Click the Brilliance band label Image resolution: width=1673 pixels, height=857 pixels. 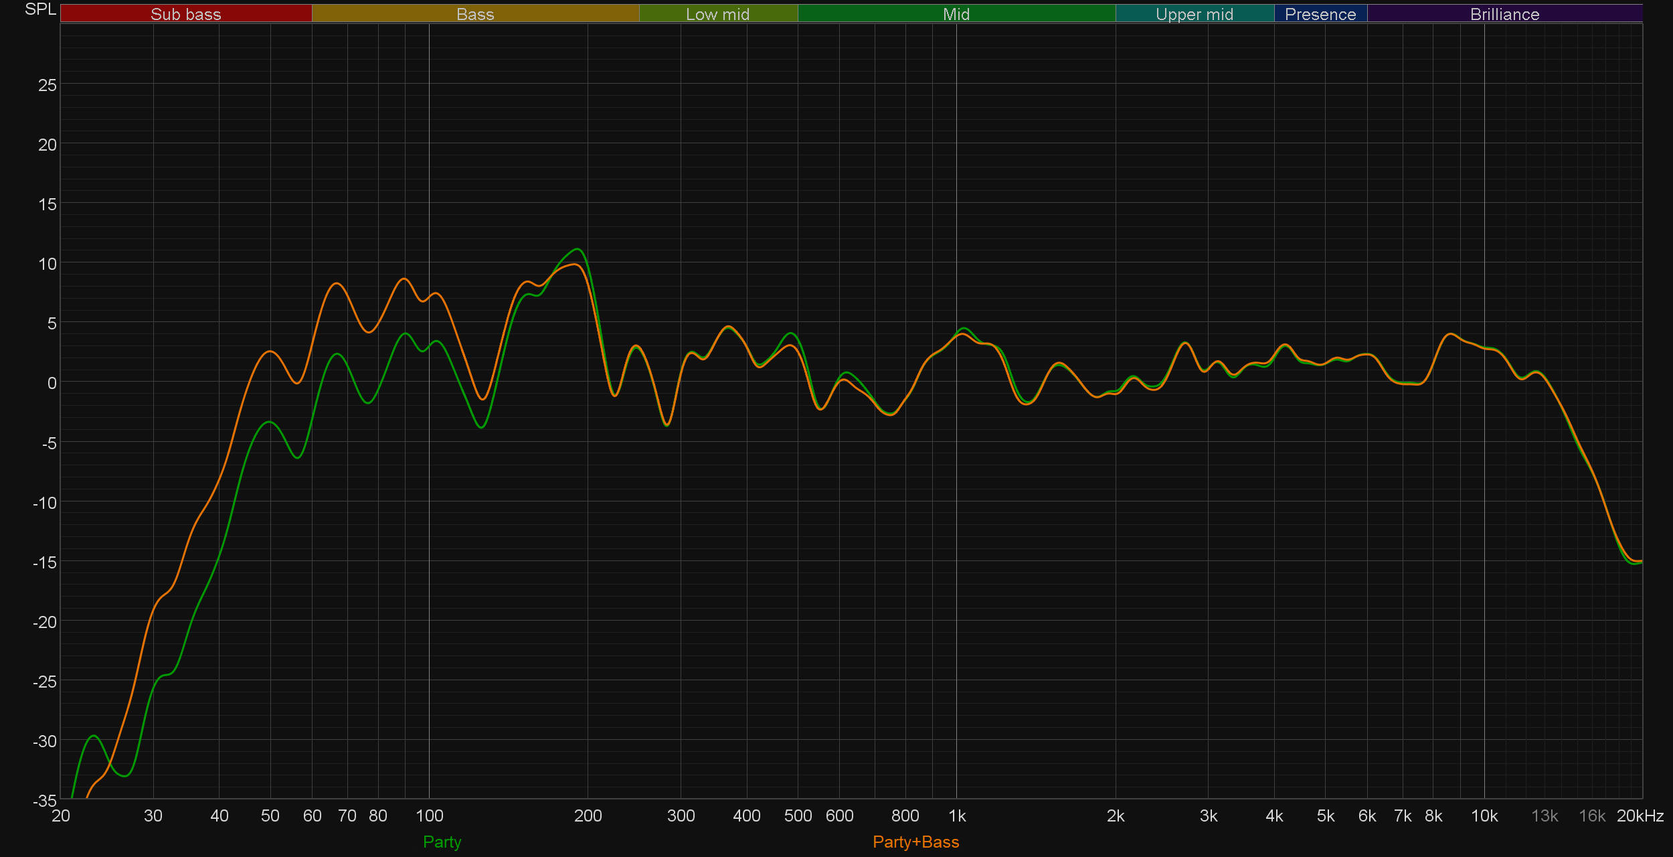click(1504, 14)
